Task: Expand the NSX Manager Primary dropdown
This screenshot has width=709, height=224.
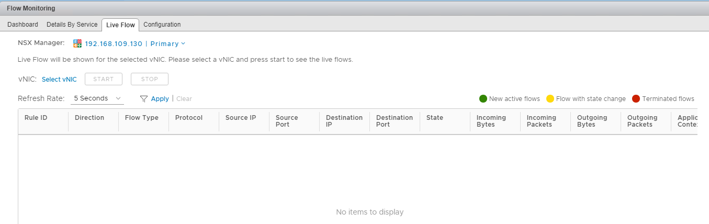Action: [168, 44]
